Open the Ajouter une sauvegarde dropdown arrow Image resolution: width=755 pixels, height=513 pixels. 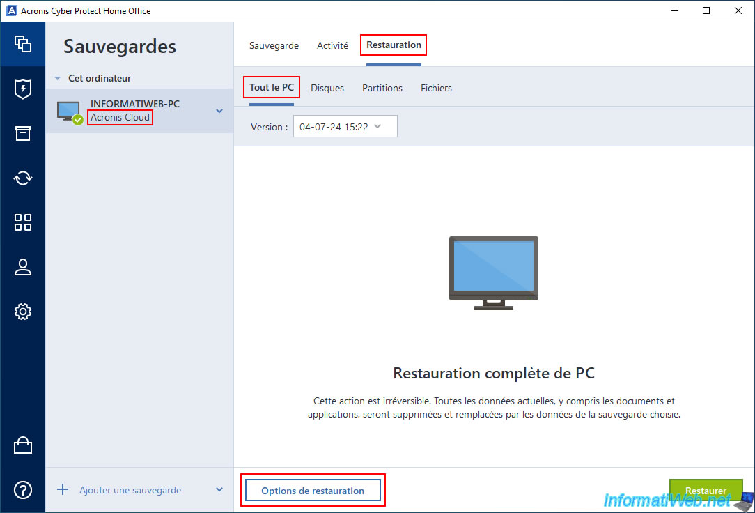coord(219,490)
